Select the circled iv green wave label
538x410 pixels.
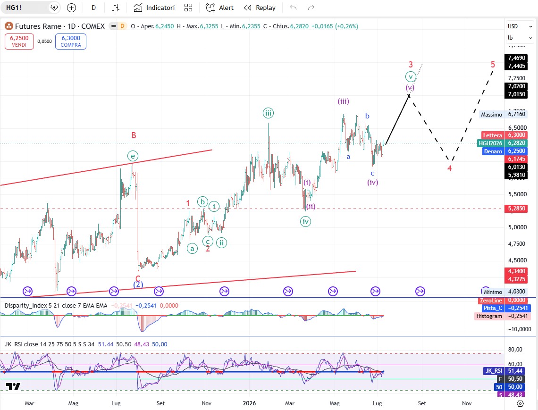click(305, 221)
